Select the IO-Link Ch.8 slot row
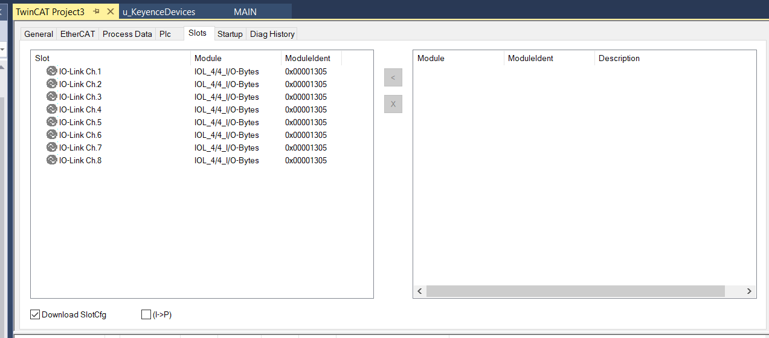 tap(187, 160)
